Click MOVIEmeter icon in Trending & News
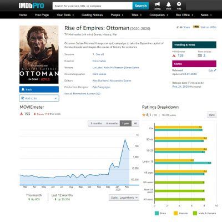 coord(174,56)
